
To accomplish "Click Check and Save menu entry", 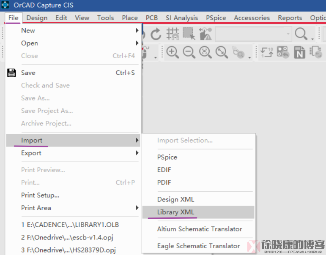I will pos(73,86).
